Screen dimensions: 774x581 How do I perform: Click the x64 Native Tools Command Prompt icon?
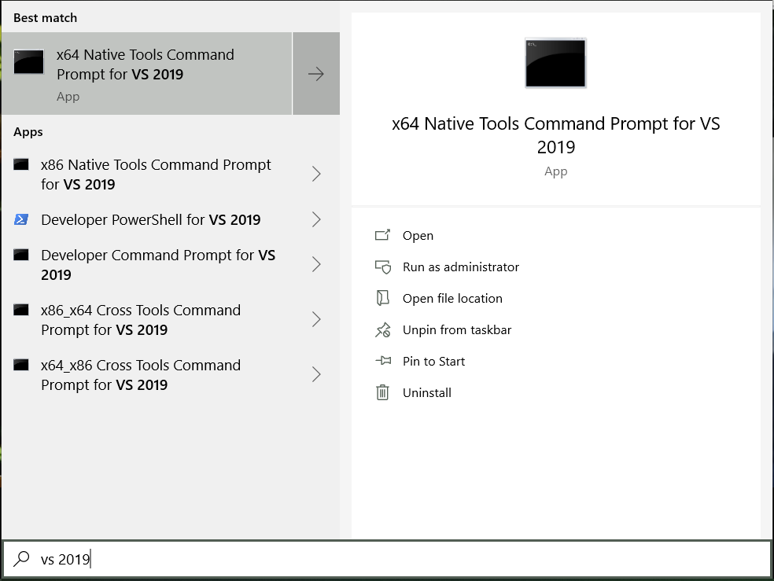(28, 61)
